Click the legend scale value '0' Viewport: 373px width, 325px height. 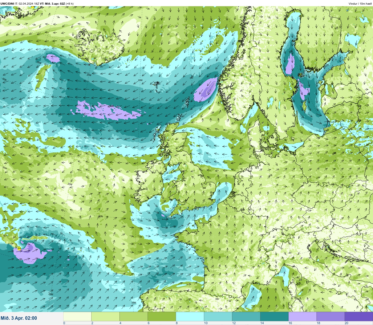click(64, 323)
